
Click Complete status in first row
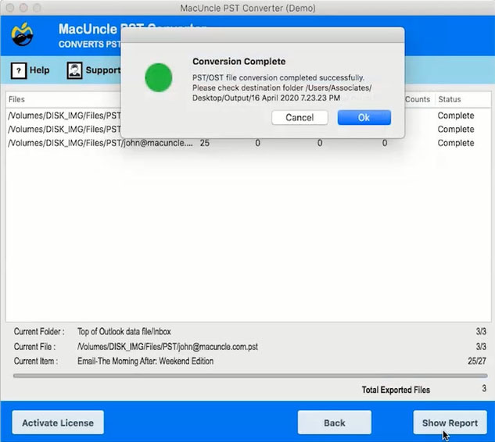(456, 116)
